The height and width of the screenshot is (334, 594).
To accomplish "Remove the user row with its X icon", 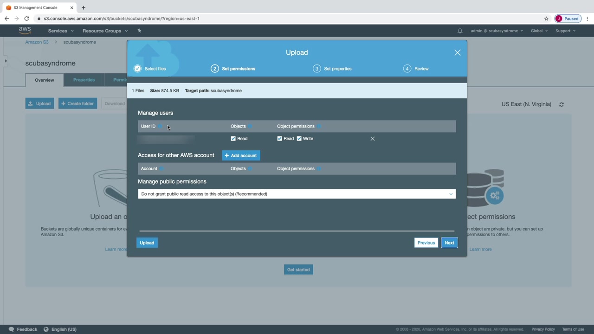I will 373,139.
